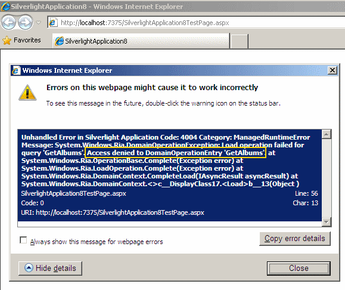Viewport: 345px width, 290px height.
Task: Enable Always show this message checkbox
Action: click(x=23, y=240)
